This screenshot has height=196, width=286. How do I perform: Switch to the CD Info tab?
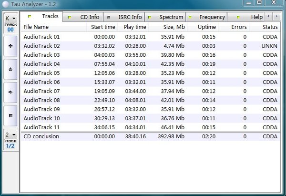pos(83,17)
